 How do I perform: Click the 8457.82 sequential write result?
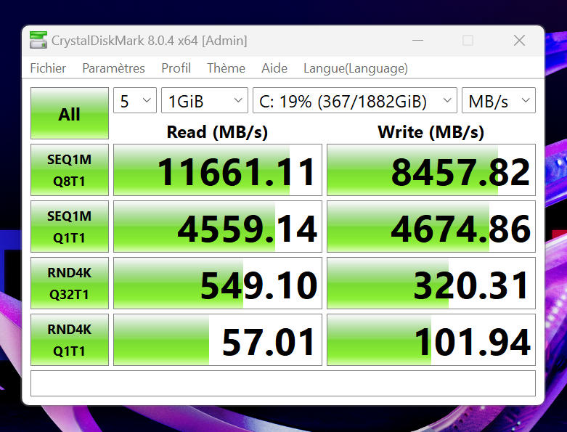pos(431,170)
